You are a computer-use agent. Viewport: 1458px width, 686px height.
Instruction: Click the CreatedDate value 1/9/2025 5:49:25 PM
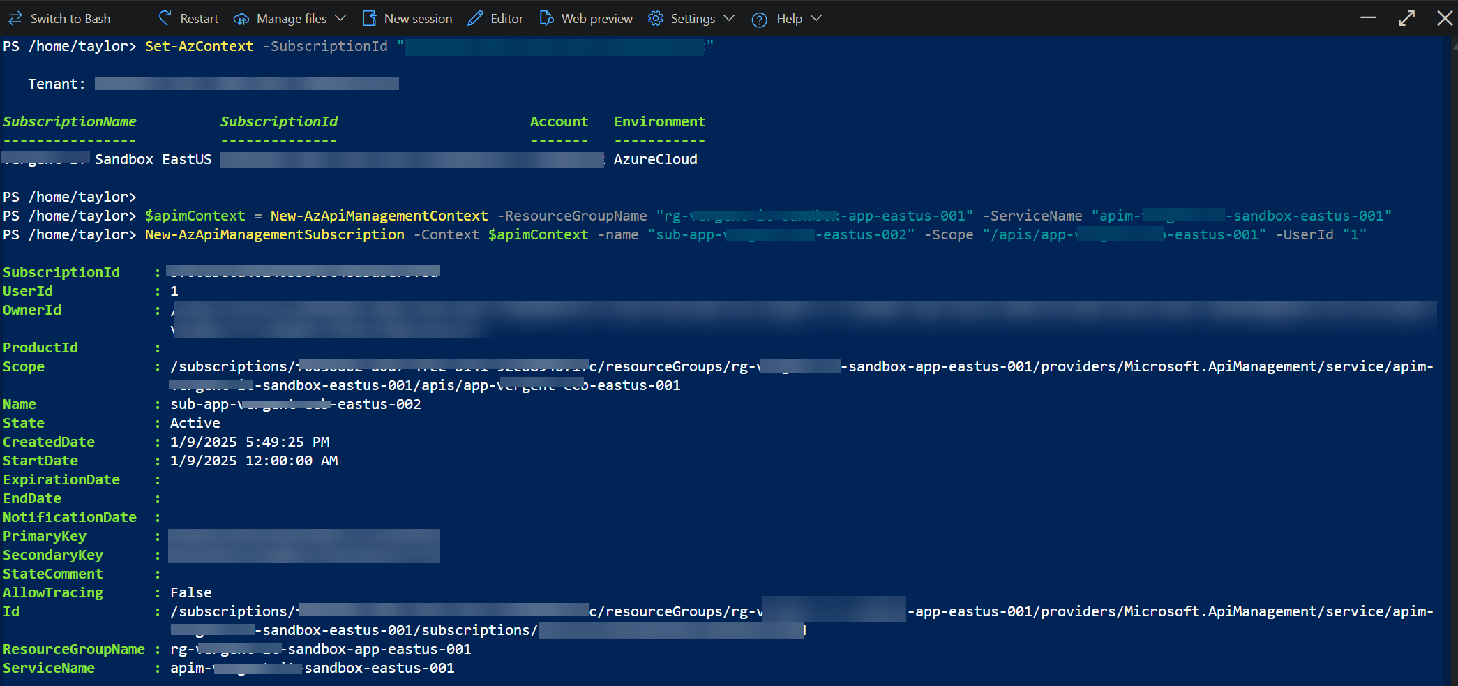point(250,442)
